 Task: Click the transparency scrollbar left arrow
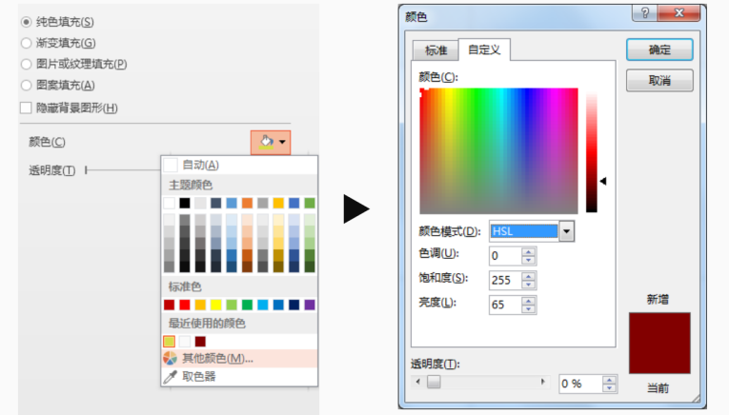click(418, 382)
